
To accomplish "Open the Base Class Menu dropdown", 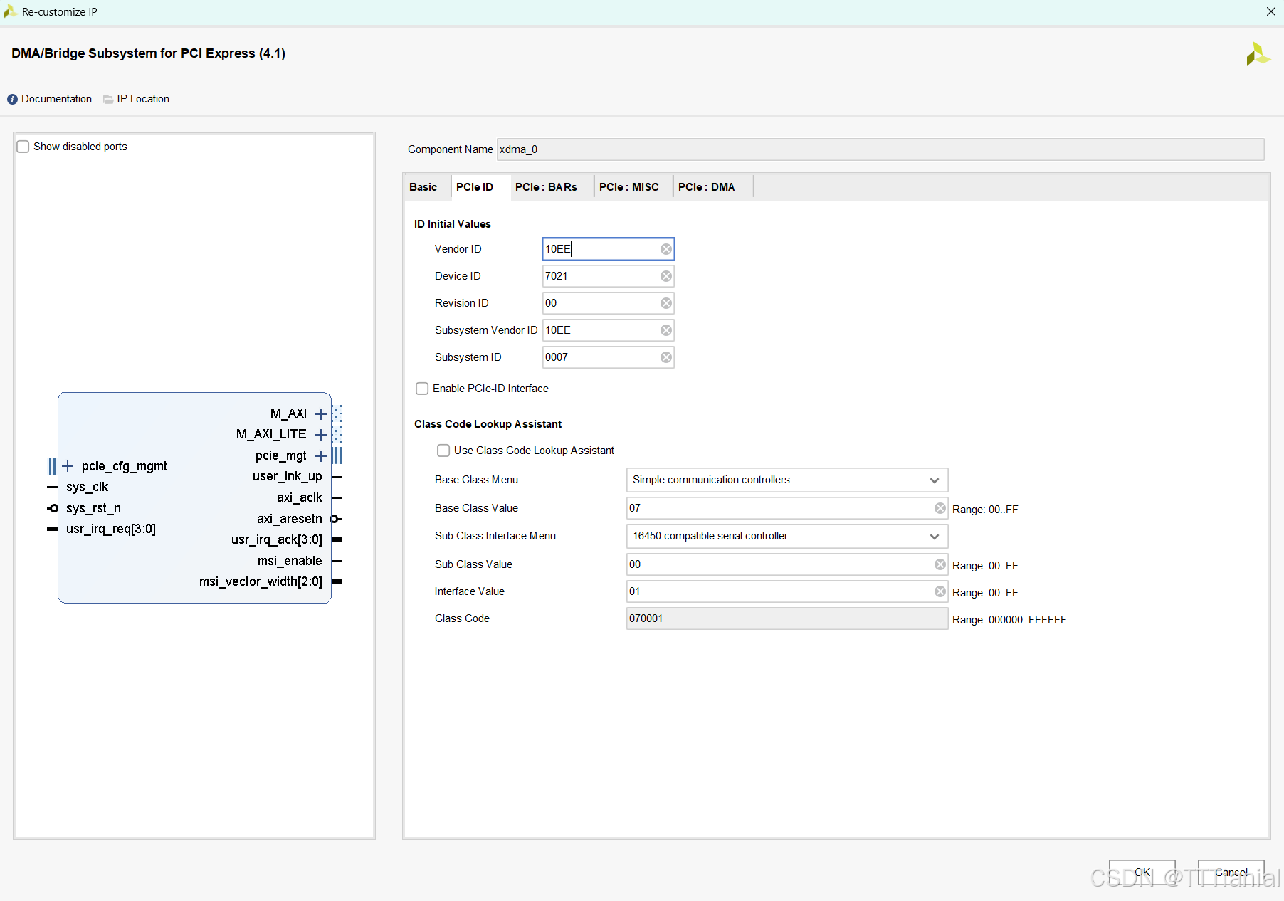I will click(787, 480).
